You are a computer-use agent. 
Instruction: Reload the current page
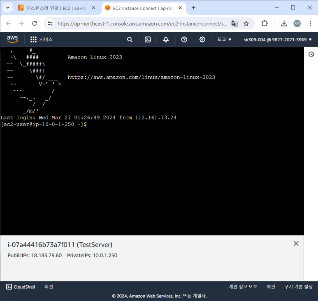pyautogui.click(x=35, y=24)
